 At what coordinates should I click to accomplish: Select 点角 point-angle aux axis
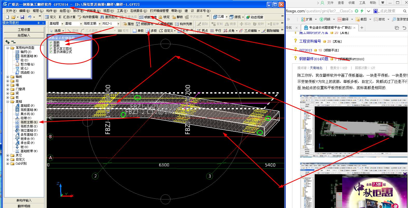click(229, 30)
